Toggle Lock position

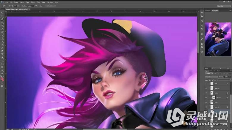tap(215, 80)
